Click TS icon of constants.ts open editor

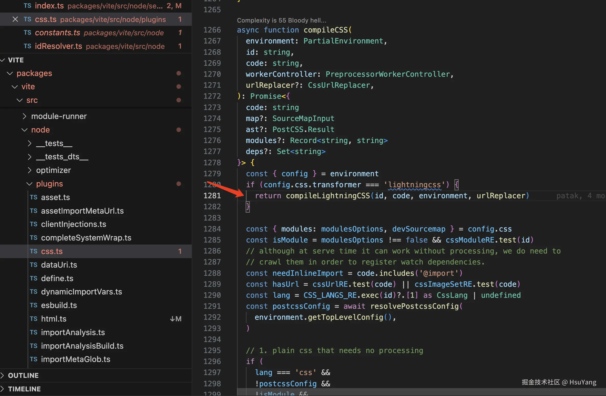27,33
